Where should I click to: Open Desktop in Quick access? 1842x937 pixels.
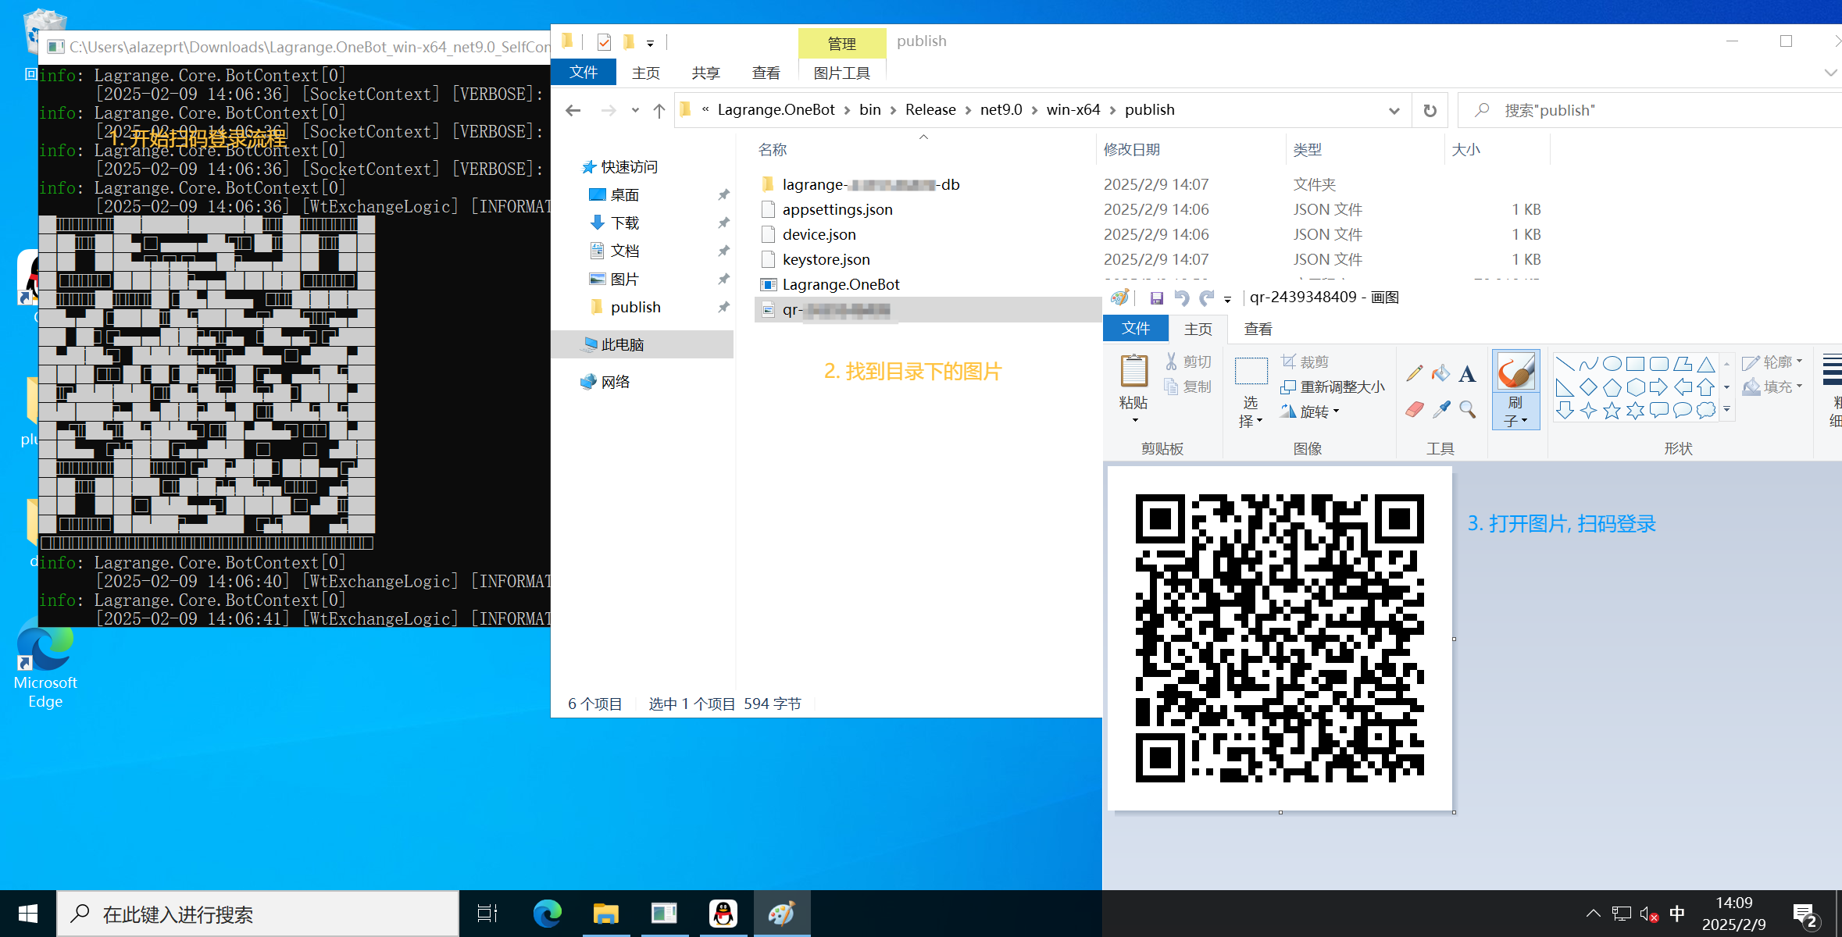pyautogui.click(x=624, y=194)
